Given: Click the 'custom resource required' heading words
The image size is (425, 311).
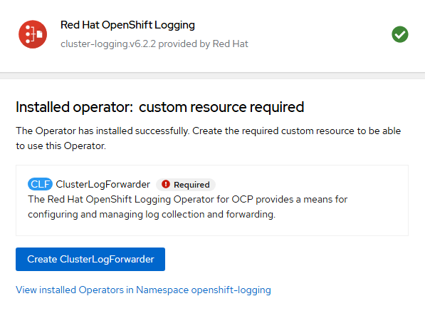Looking at the screenshot, I should (221, 107).
